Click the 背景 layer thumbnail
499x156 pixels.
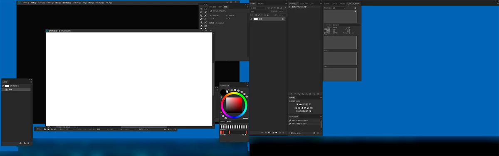point(256,19)
